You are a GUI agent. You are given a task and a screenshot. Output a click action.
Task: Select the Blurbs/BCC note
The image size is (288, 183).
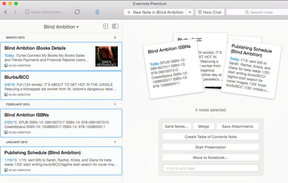[x=61, y=86]
